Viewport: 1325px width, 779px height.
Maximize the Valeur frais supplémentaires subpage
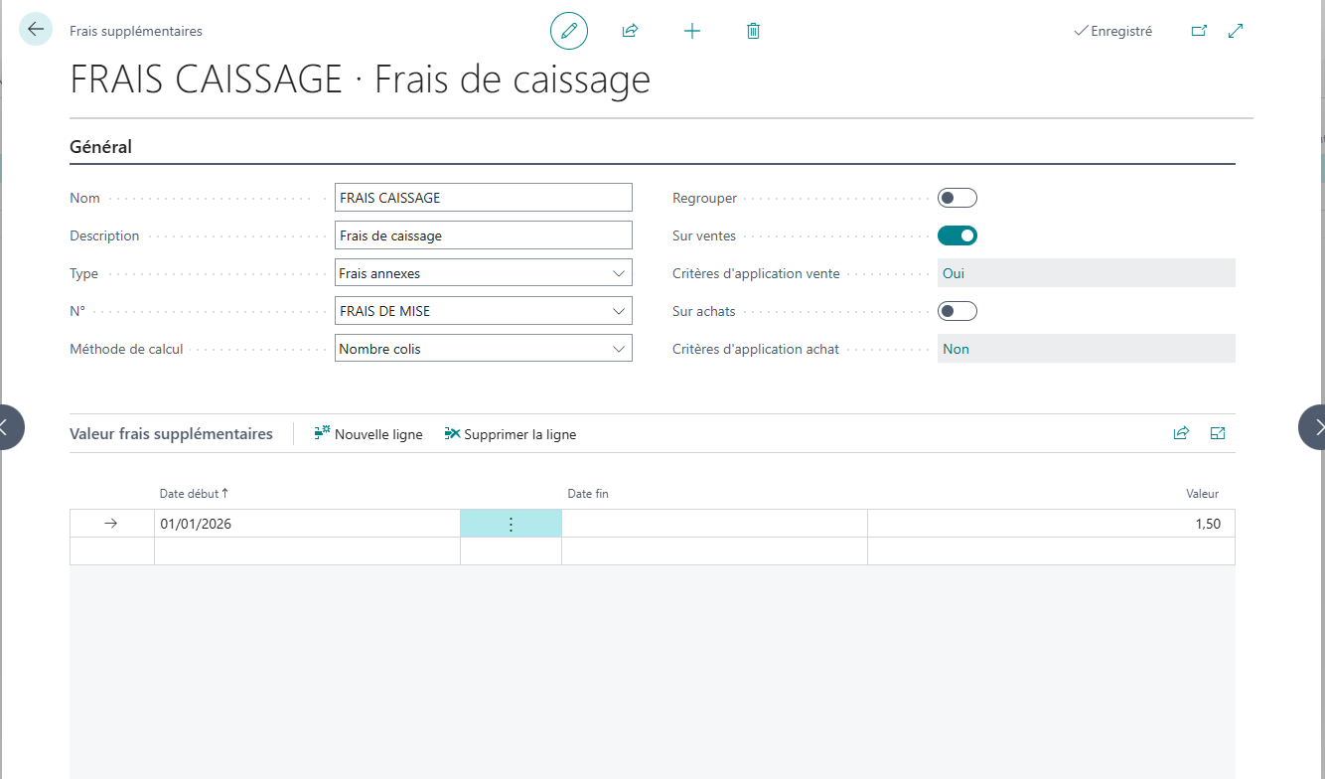tap(1218, 433)
